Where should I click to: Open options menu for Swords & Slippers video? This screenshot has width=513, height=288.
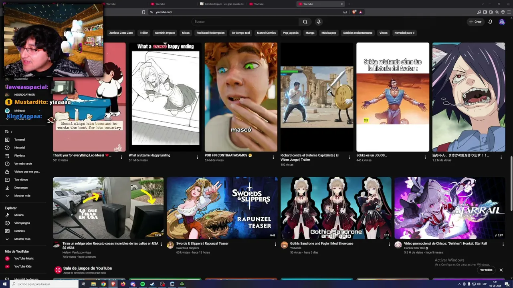[275, 244]
